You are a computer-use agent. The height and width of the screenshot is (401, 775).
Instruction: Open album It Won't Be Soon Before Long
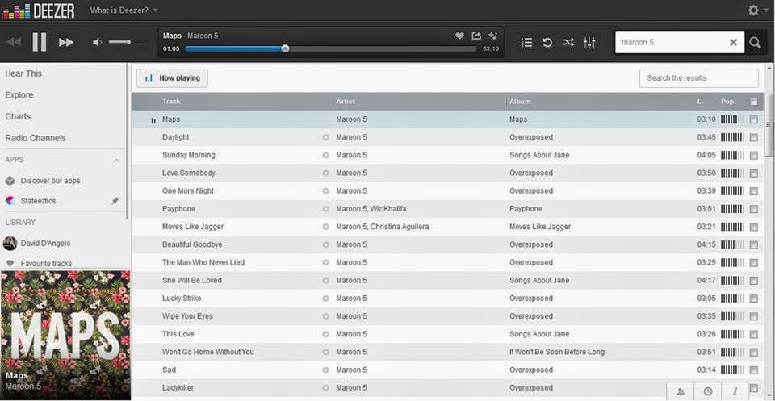click(x=557, y=352)
